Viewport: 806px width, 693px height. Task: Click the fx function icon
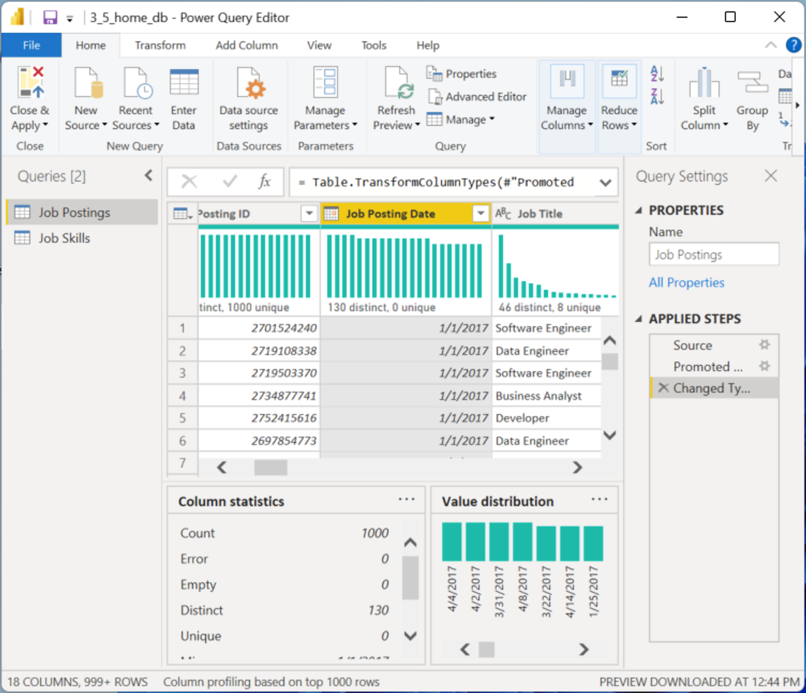[264, 181]
